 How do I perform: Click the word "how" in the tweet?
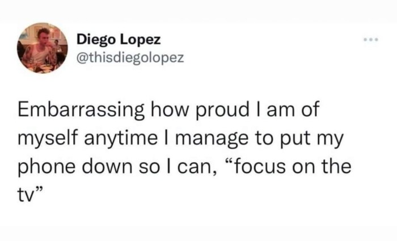(x=170, y=109)
